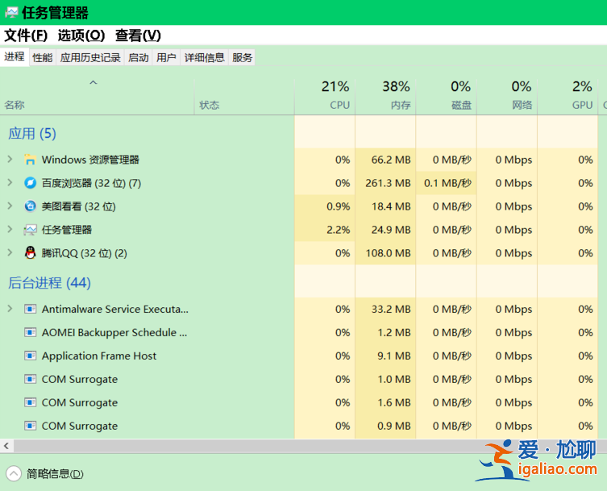Click icon of COM Surrogate using 0.9 MB
Image resolution: width=607 pixels, height=491 pixels.
coord(30,426)
